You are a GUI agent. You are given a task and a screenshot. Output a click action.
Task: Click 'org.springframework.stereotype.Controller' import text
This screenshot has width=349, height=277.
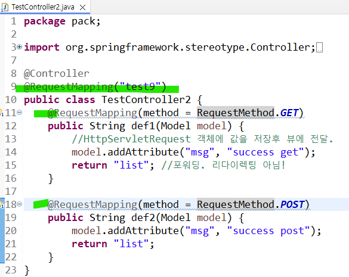pyautogui.click(x=188, y=47)
